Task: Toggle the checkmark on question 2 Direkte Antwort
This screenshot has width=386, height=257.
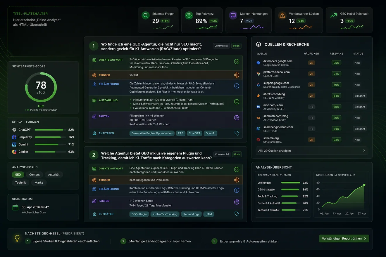Action: pyautogui.click(x=237, y=169)
